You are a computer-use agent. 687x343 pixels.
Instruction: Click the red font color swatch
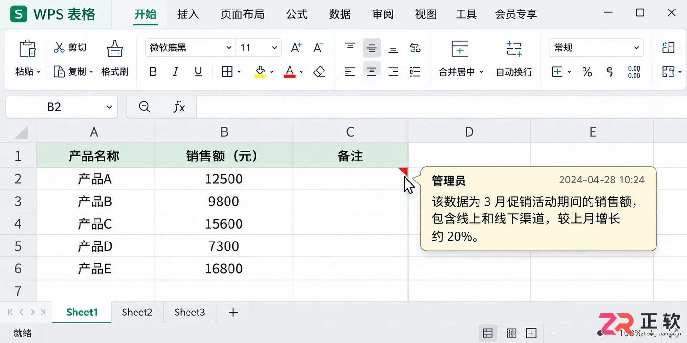(x=290, y=72)
